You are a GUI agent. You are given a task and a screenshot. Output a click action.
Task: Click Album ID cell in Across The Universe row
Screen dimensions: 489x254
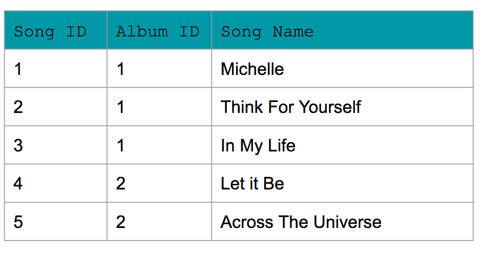121,222
